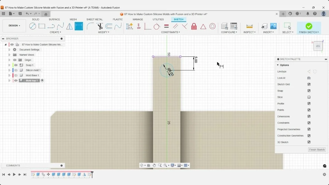Click the red Fix/Unfix lock constraint

click(x=194, y=26)
